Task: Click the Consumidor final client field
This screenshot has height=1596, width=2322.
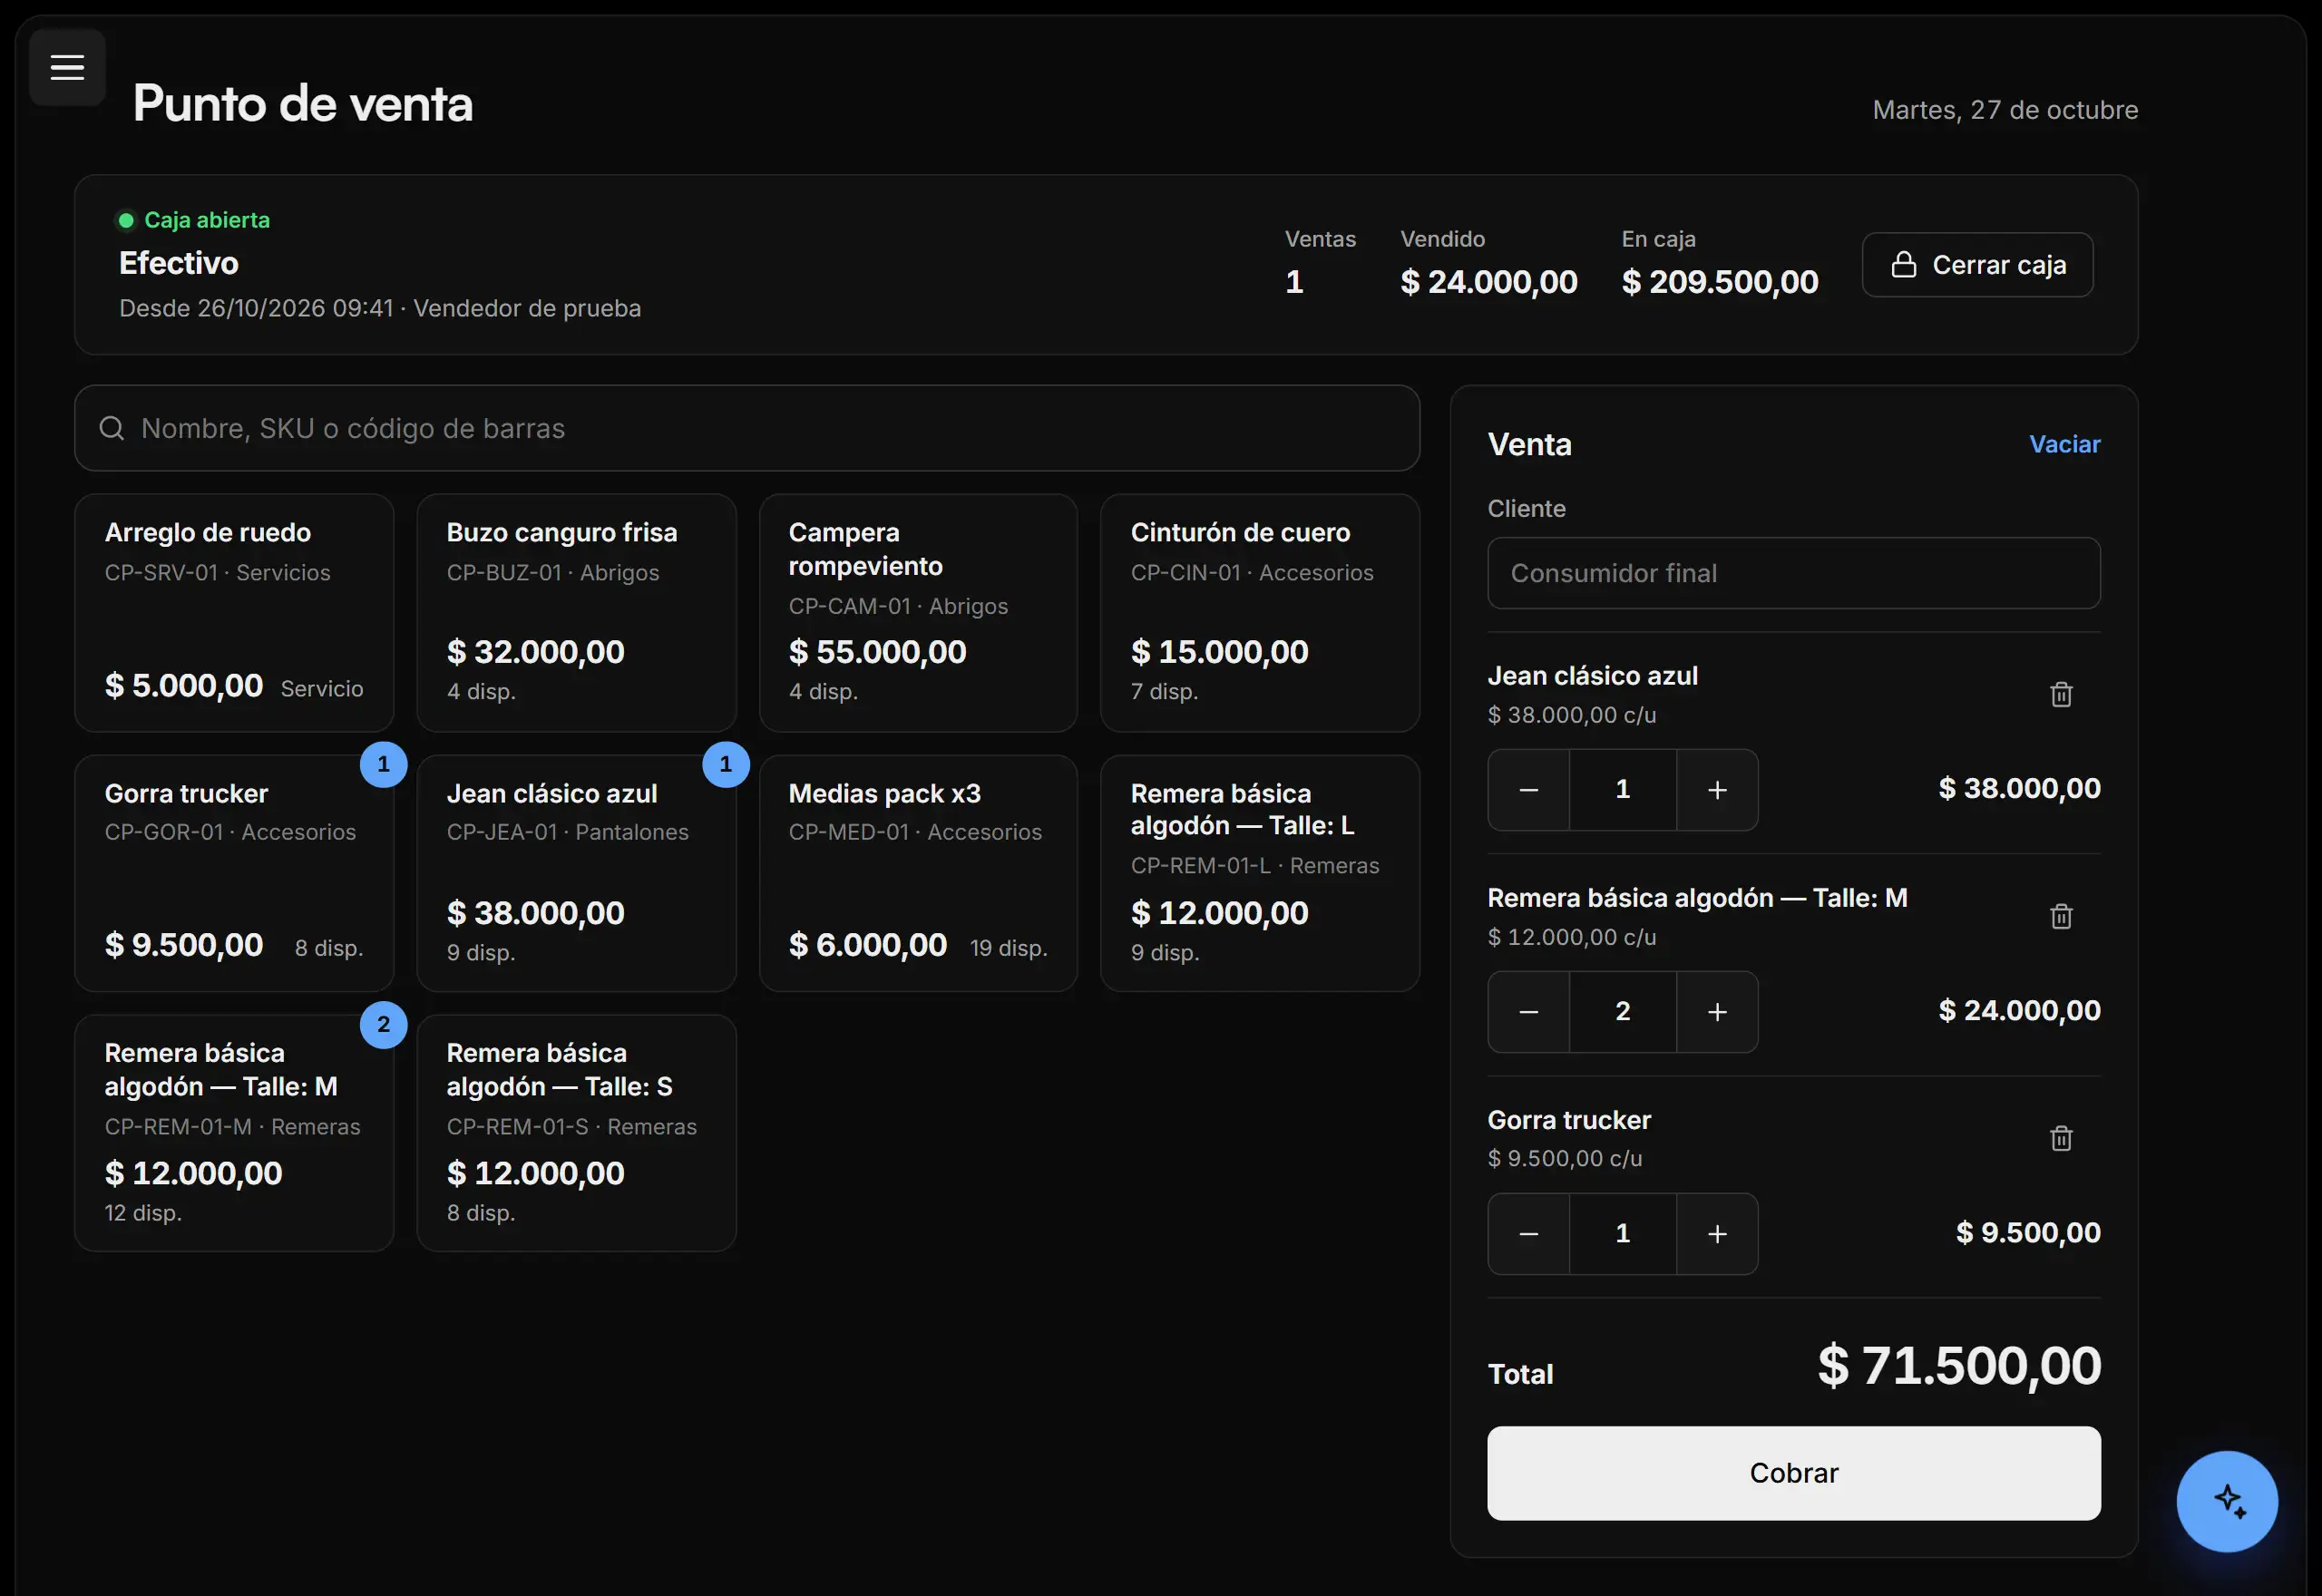Action: coord(1793,573)
